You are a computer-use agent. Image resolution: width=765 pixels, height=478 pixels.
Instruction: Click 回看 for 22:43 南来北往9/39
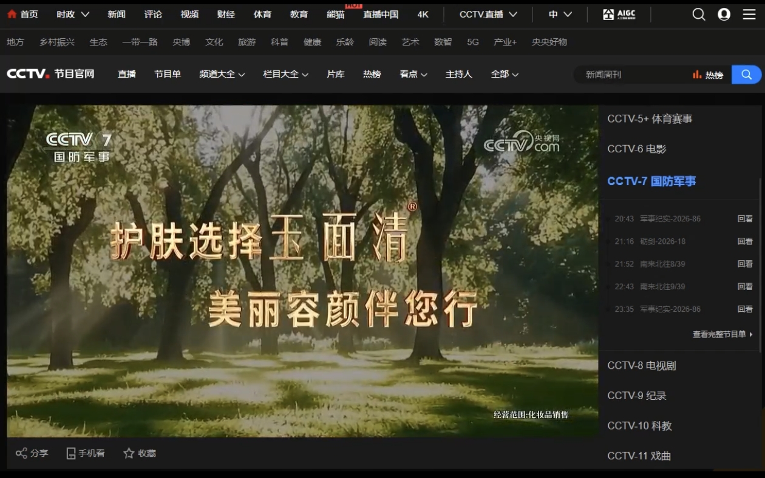[x=745, y=286]
